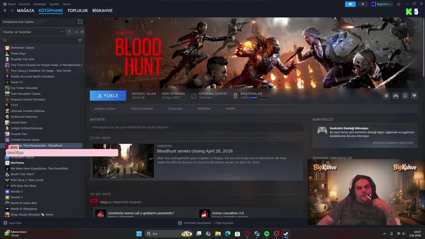425x239 pixels.
Task: Open Bloodhunt servers closing April 28 headline
Action: pos(195,151)
